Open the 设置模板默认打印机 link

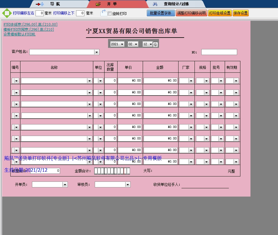pyautogui.click(x=19, y=34)
